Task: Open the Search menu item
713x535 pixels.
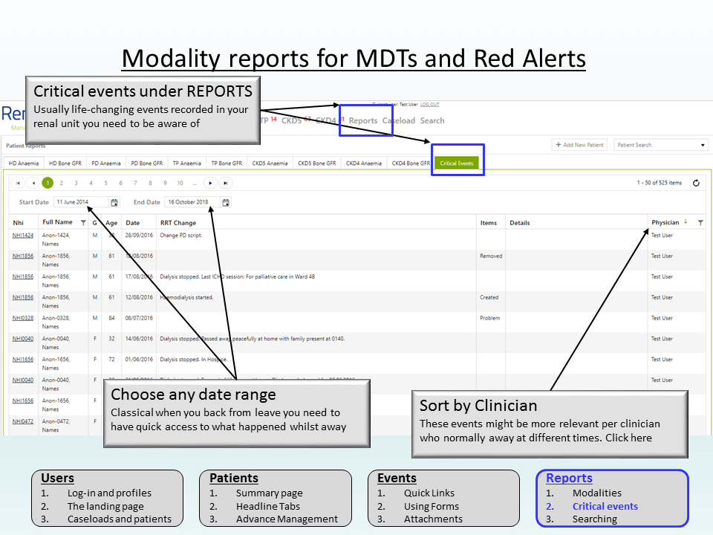Action: click(x=432, y=120)
